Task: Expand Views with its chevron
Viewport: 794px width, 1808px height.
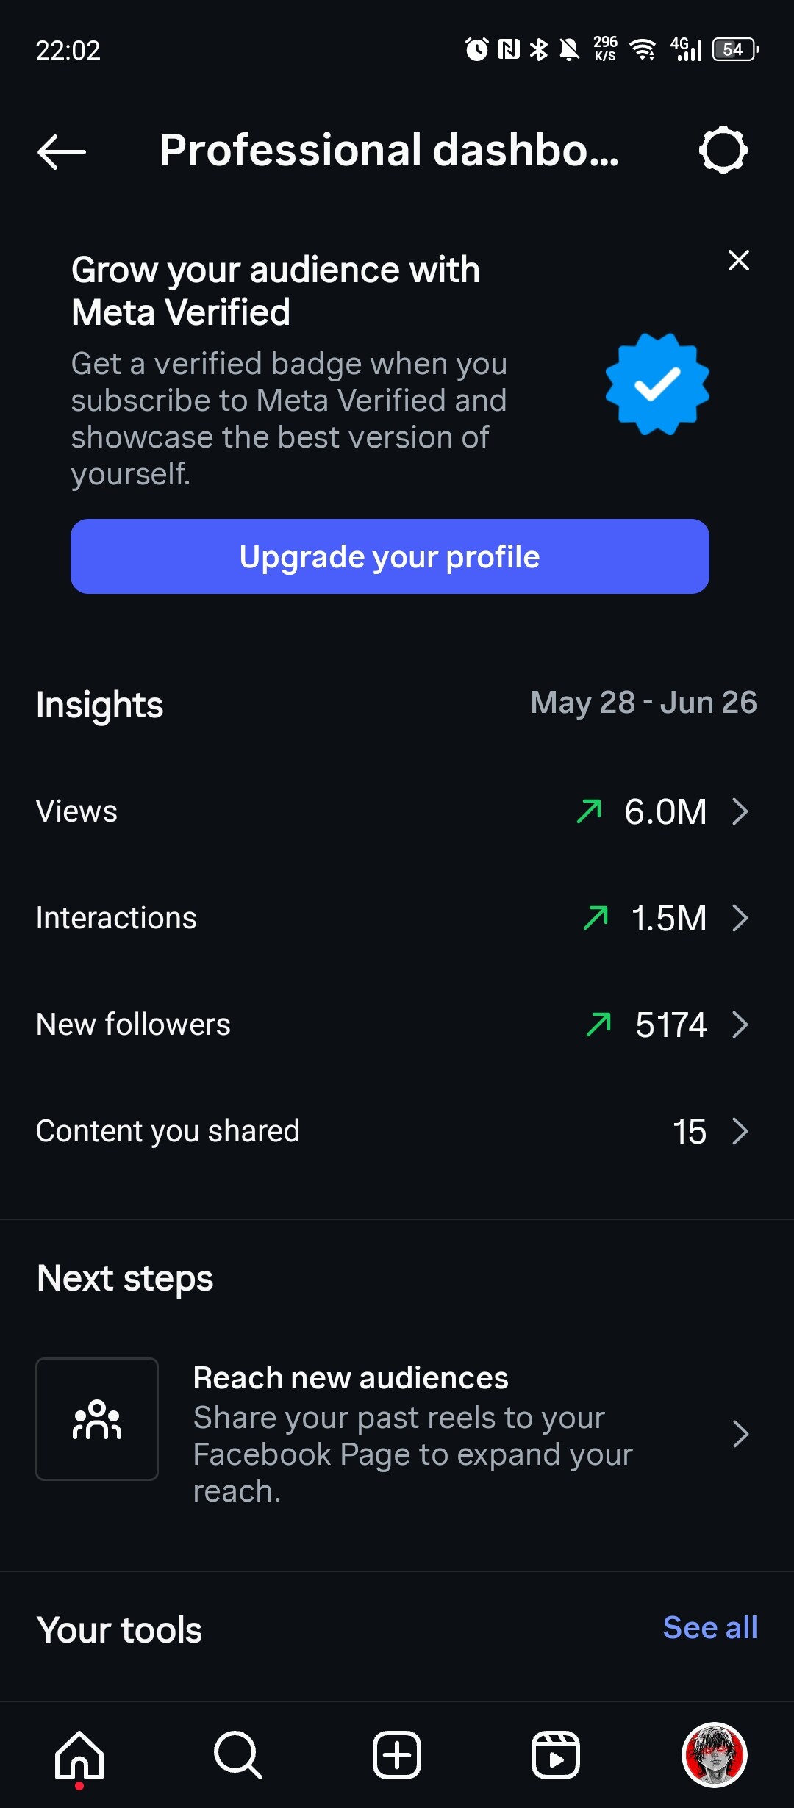Action: 740,811
